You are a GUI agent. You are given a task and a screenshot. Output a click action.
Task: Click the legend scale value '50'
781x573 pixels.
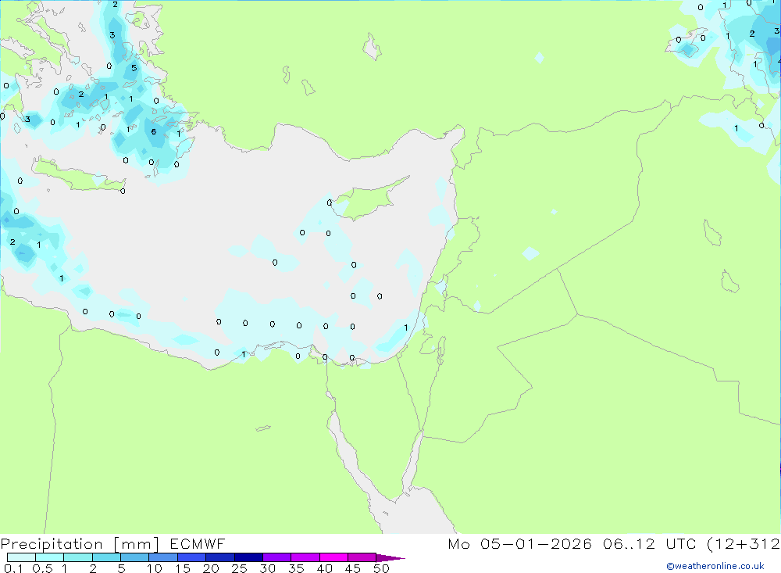[x=381, y=568]
